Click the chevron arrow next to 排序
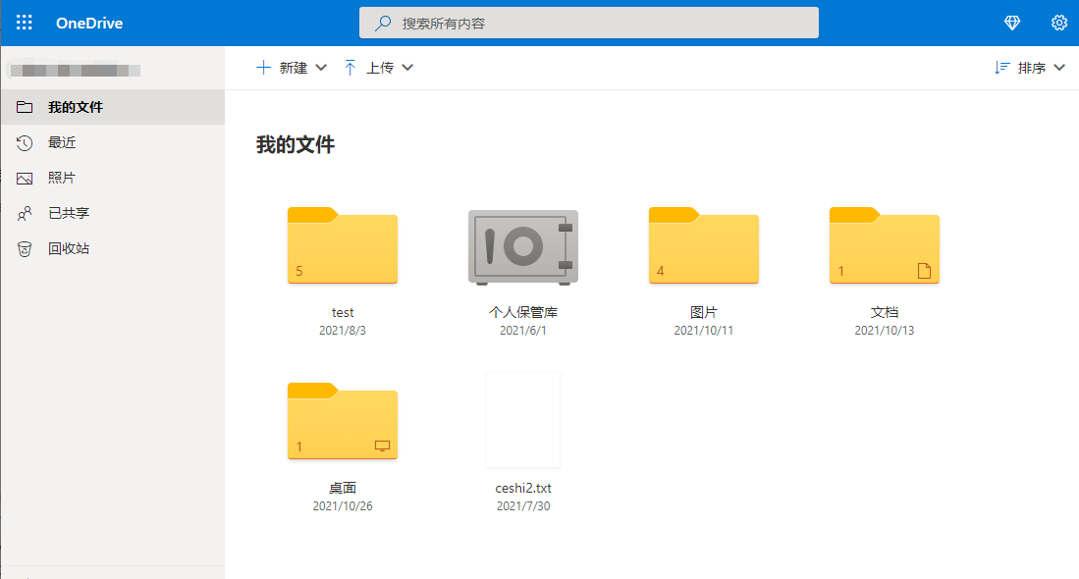Viewport: 1079px width, 579px height. 1059,68
